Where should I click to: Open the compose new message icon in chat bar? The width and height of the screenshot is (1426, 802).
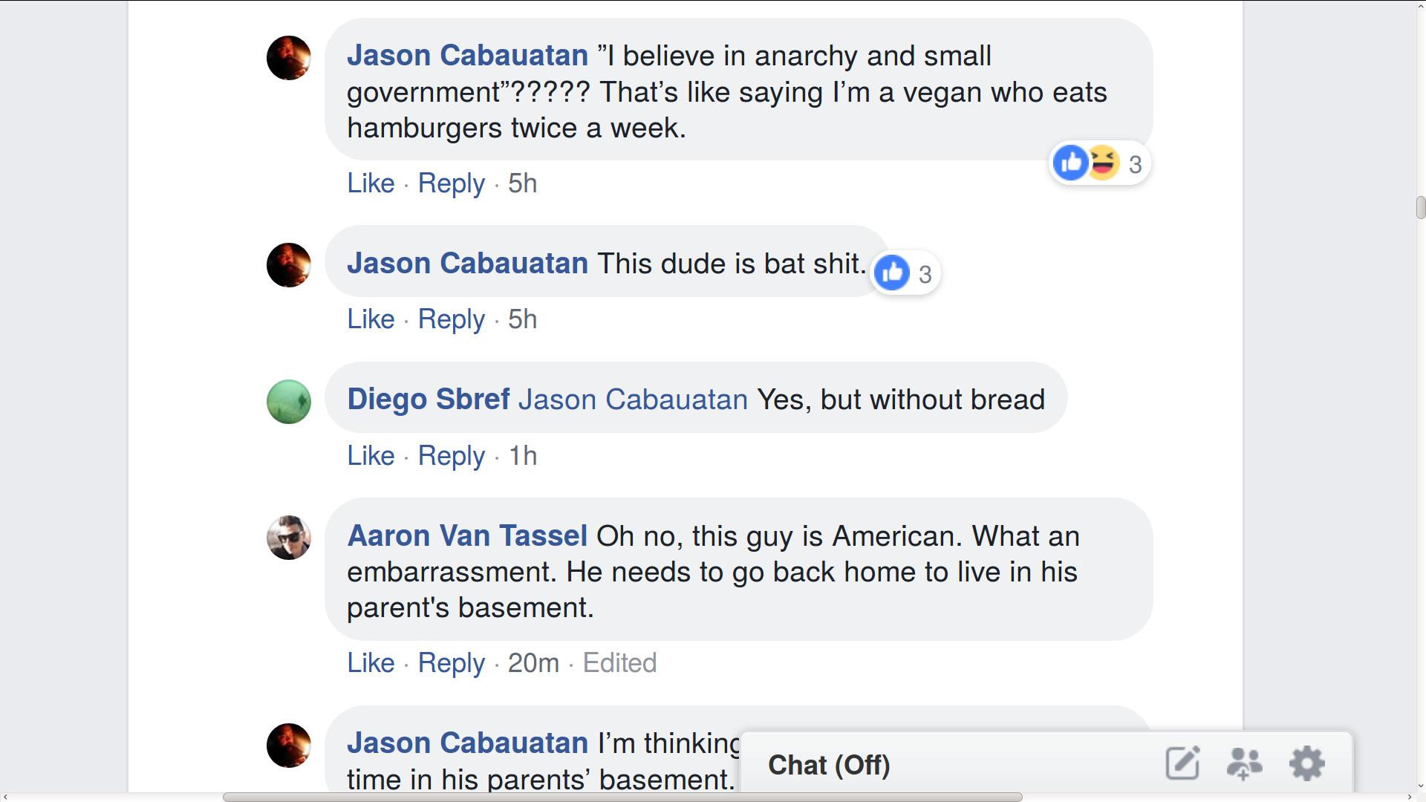pos(1182,763)
